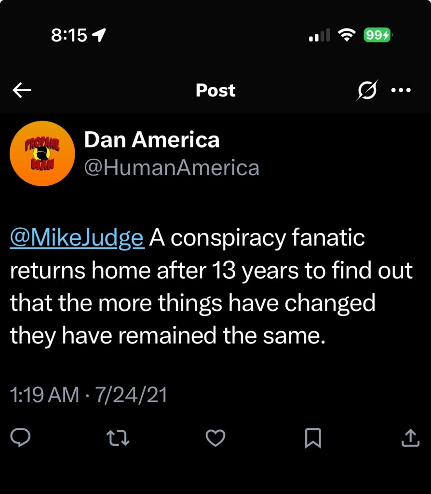This screenshot has width=431, height=494.
Task: Like the post with the heart icon
Action: click(215, 438)
